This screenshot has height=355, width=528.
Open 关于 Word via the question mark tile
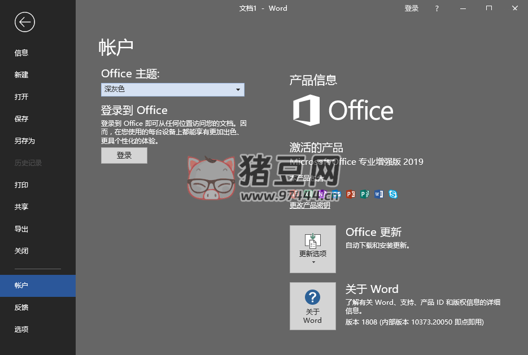312,306
